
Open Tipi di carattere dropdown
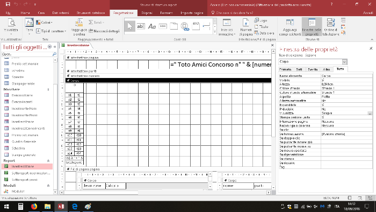pos(52,31)
